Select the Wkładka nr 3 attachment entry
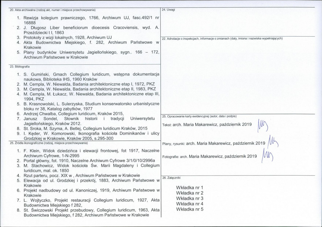This screenshot has width=322, height=227. [x=190, y=199]
